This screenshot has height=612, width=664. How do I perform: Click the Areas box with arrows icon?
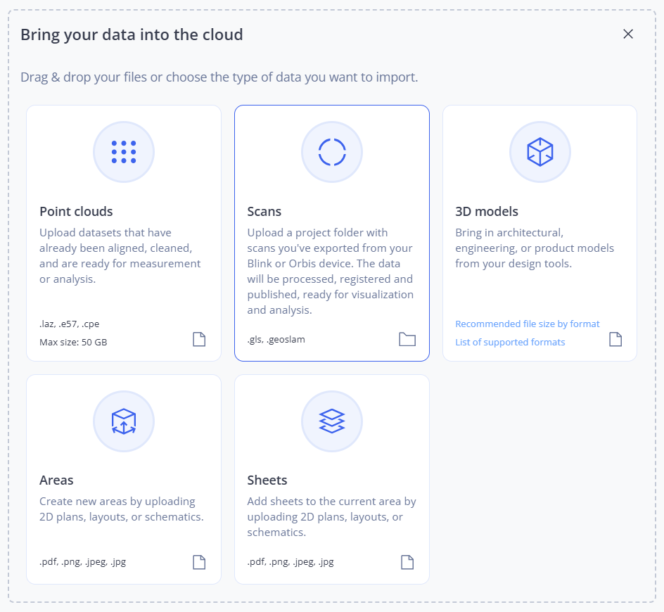coord(124,421)
